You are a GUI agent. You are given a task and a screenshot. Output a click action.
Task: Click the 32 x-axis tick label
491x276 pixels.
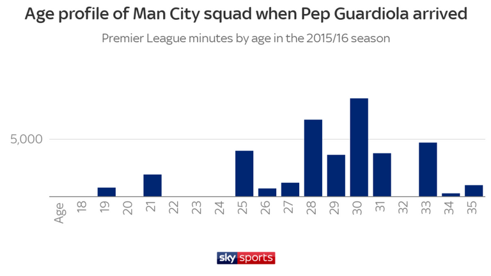403,207
